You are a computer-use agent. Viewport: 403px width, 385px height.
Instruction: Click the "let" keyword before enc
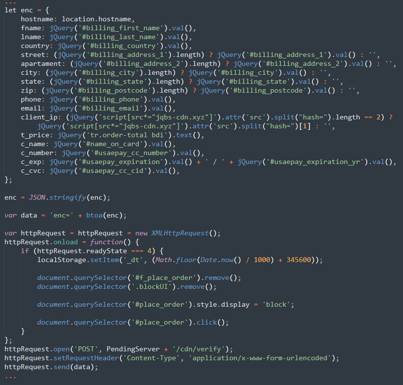pos(10,10)
